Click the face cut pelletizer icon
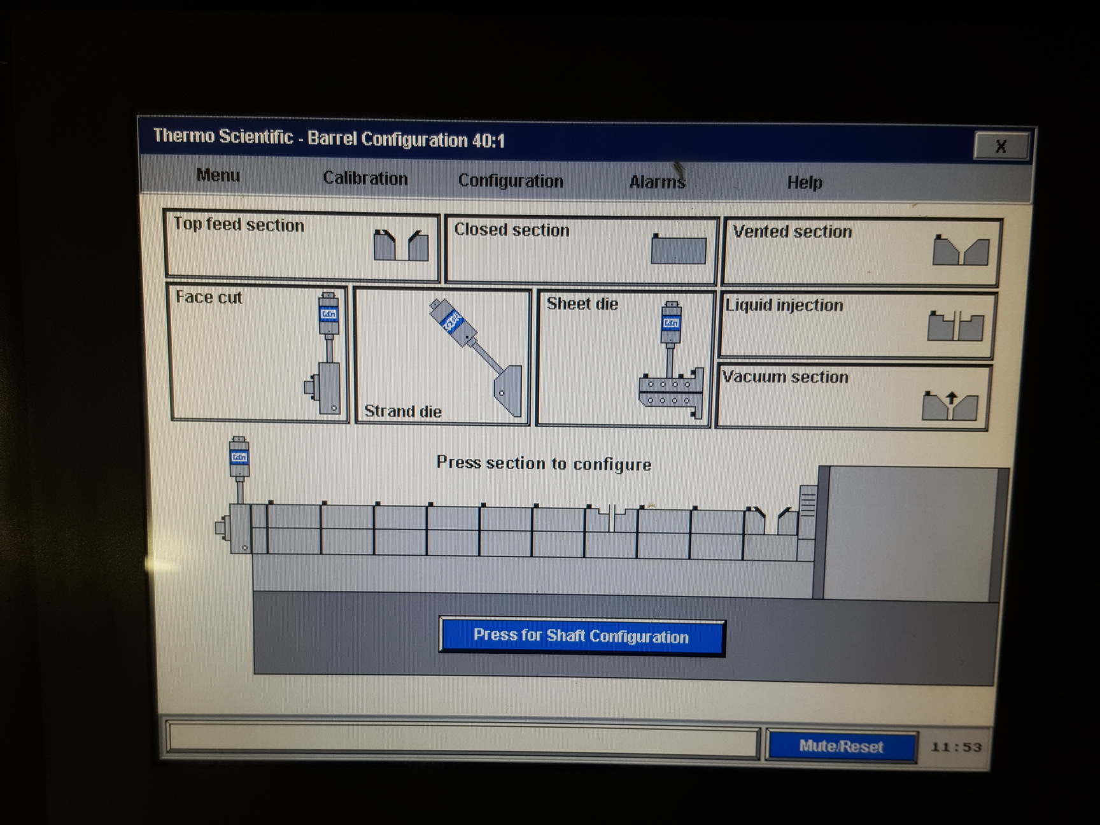1100x825 pixels. coord(325,353)
